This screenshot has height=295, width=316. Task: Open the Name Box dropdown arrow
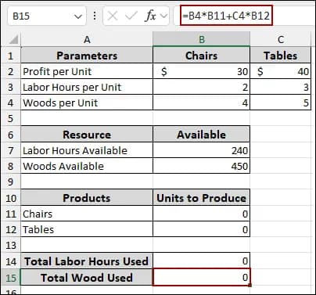77,17
